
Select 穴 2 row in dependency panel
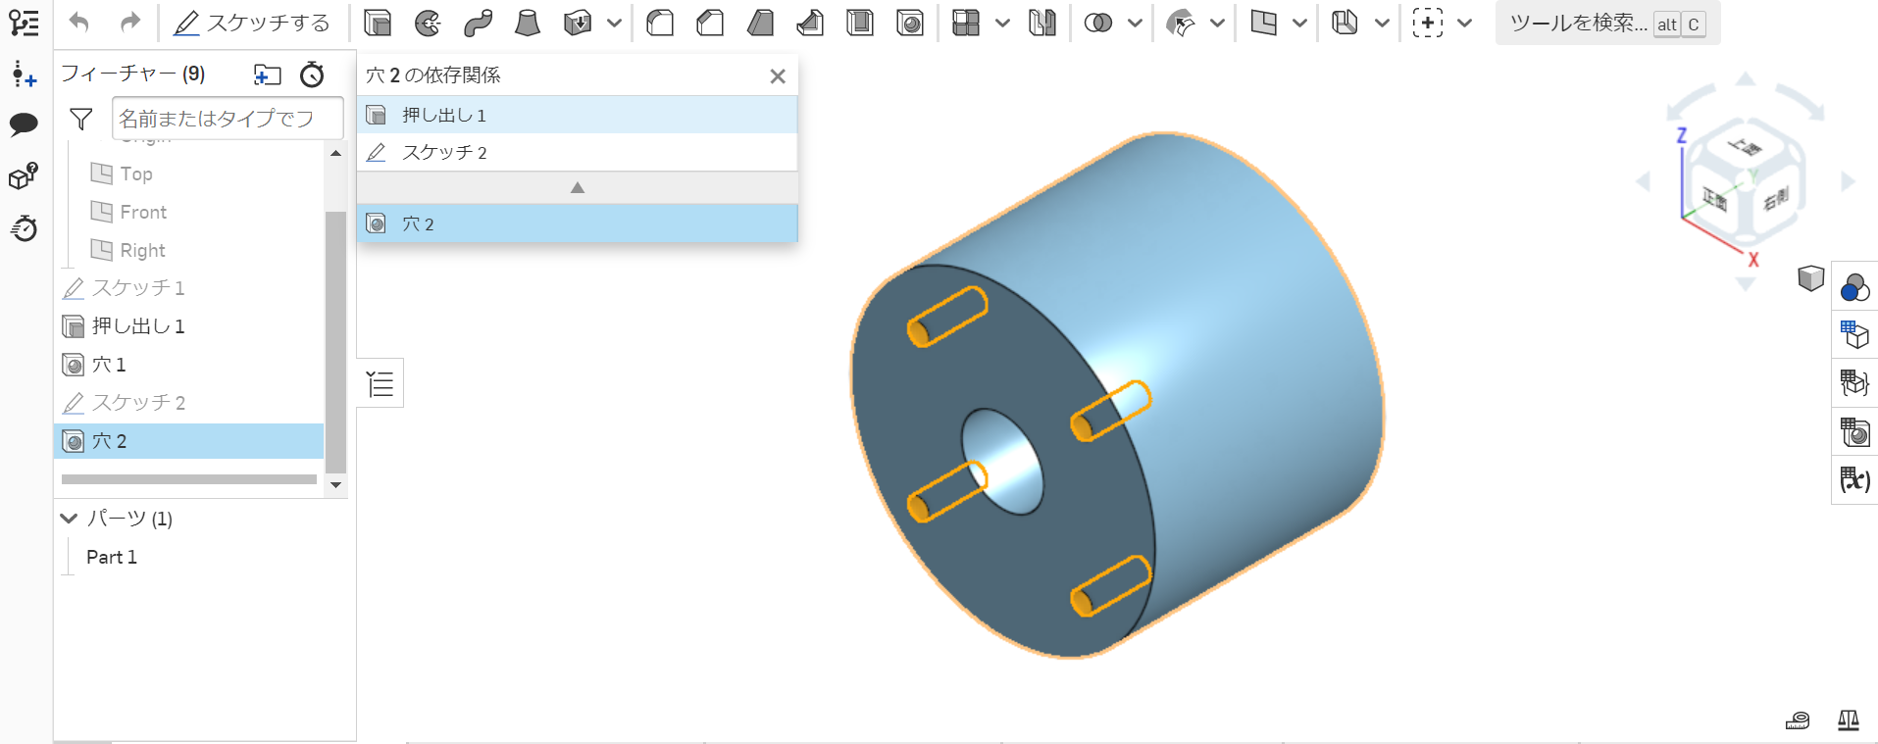click(x=578, y=223)
